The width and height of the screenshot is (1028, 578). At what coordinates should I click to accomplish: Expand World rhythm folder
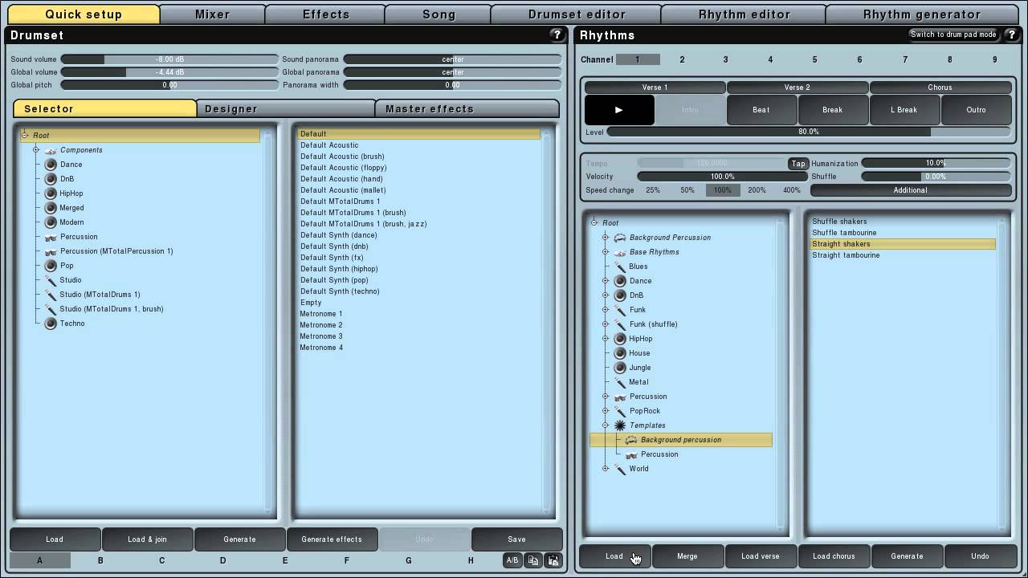[x=606, y=469]
